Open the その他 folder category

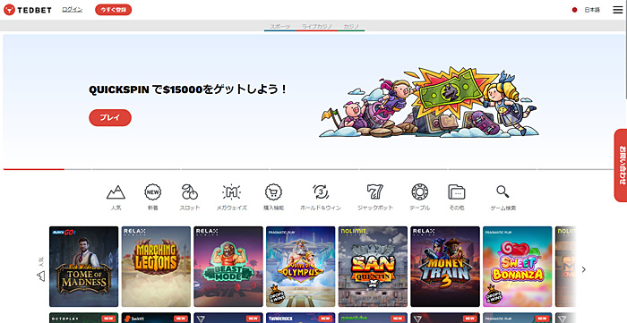(456, 197)
